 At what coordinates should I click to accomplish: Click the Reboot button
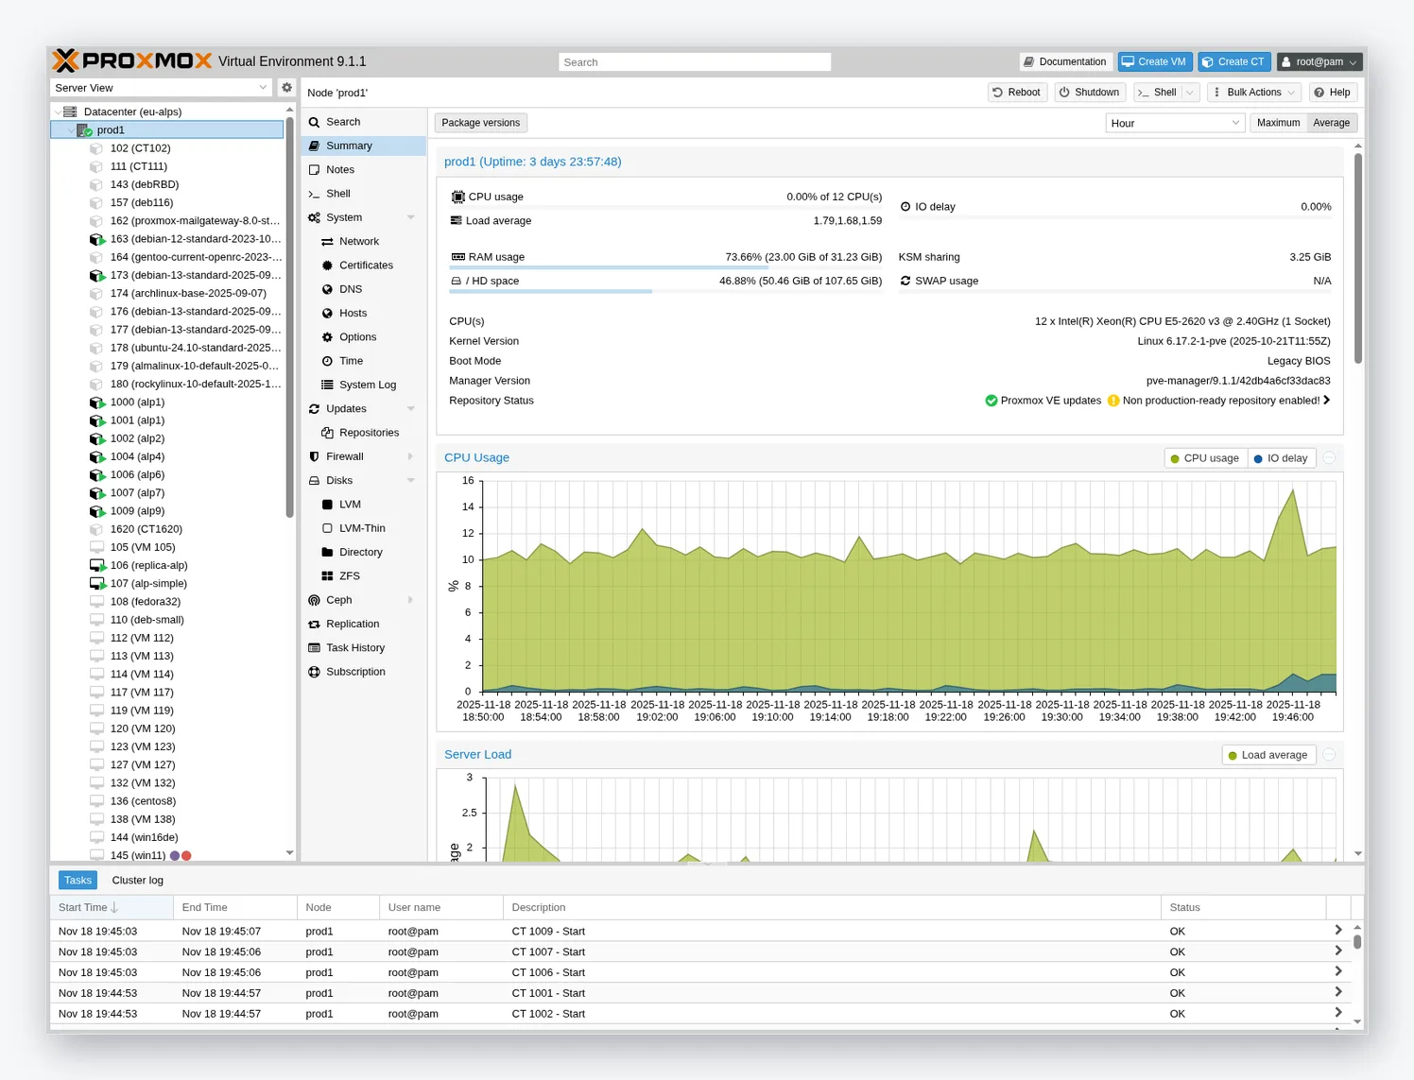point(1017,93)
